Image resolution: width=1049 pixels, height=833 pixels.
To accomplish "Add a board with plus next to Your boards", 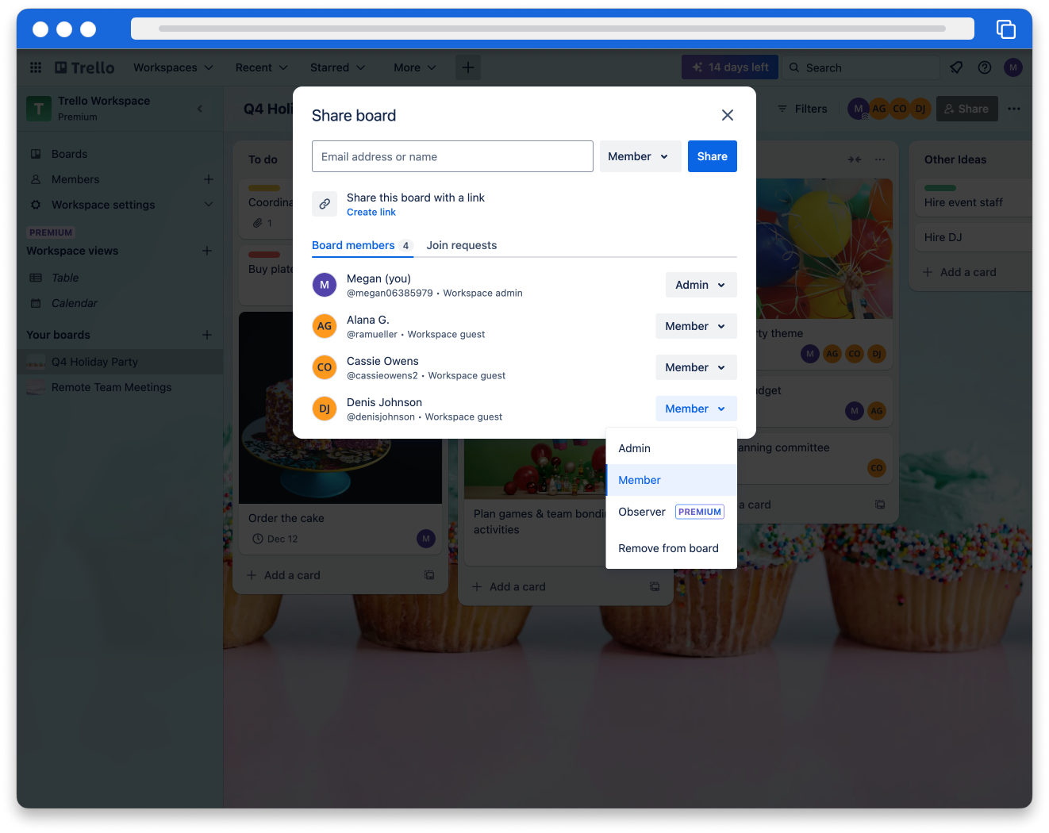I will coord(207,335).
